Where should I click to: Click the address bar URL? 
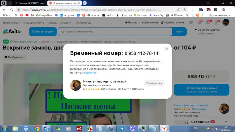click(91, 9)
